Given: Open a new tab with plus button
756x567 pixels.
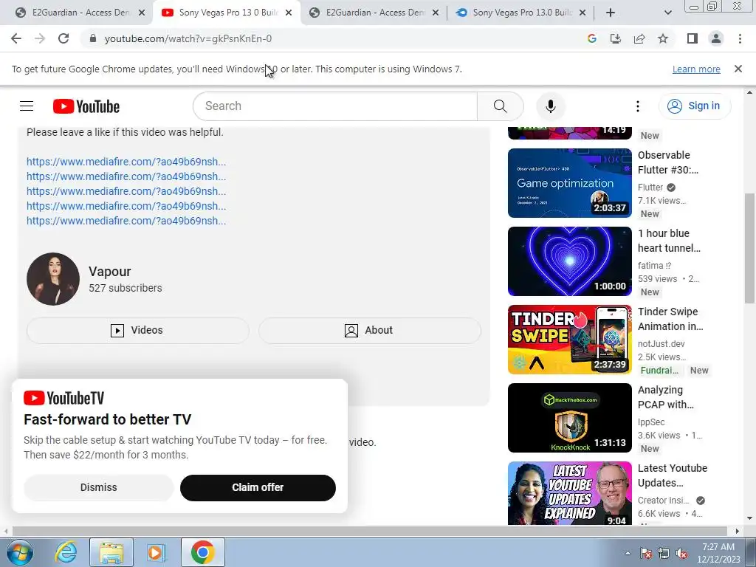Looking at the screenshot, I should coord(610,13).
